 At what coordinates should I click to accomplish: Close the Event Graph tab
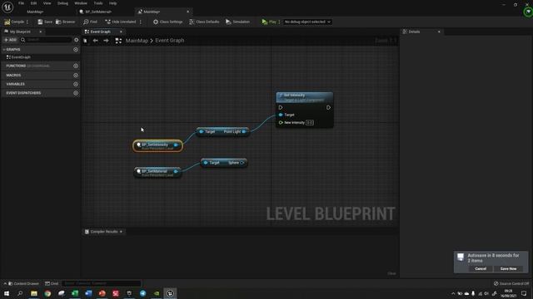click(x=121, y=32)
